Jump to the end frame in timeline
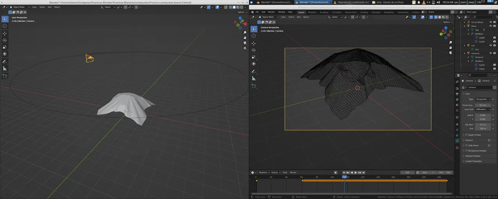 pyautogui.click(x=363, y=172)
